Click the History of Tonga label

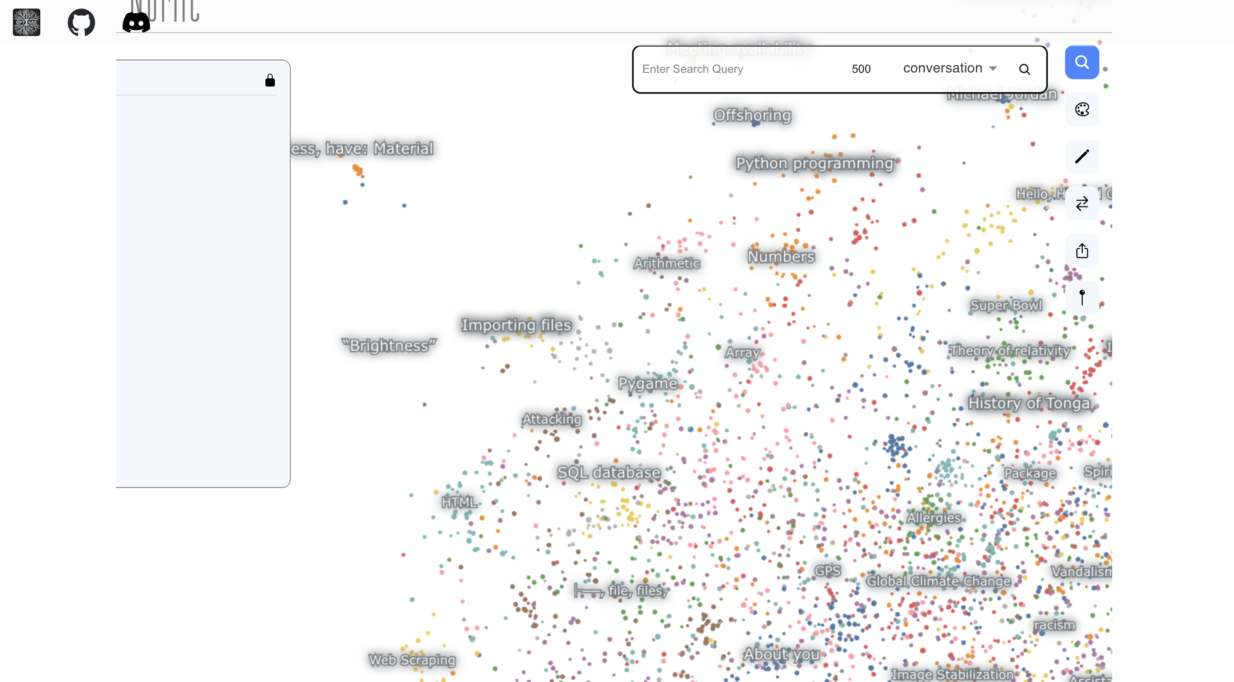click(1030, 404)
